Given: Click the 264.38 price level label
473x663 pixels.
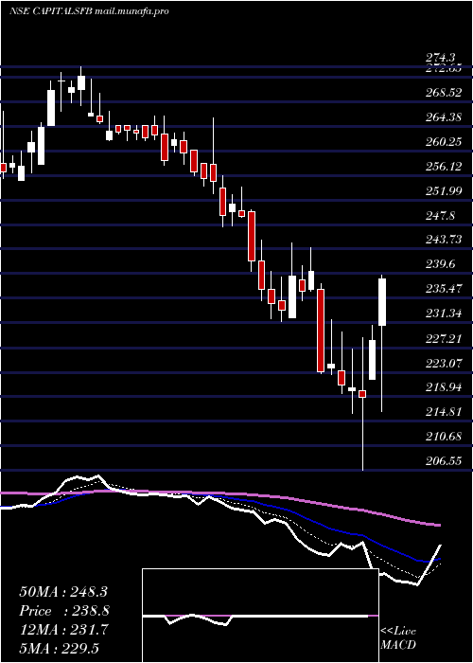Looking at the screenshot, I should click(444, 117).
